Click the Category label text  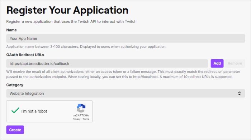tap(15, 85)
